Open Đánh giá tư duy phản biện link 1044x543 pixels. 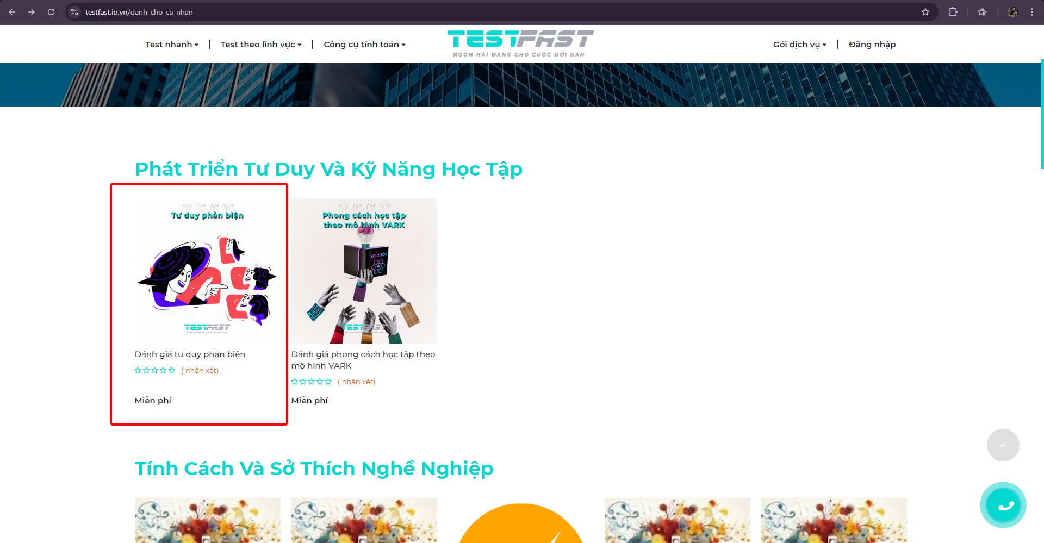pyautogui.click(x=190, y=354)
